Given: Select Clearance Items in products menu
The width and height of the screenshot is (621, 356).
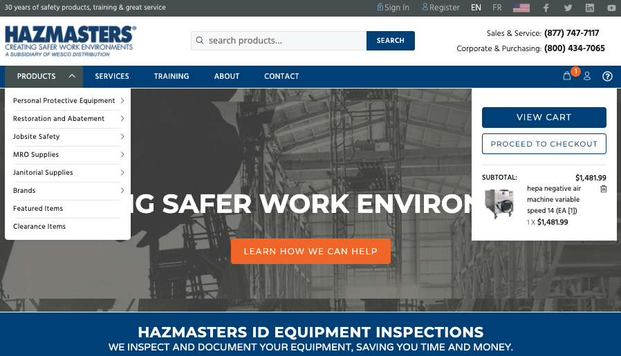Looking at the screenshot, I should (39, 227).
